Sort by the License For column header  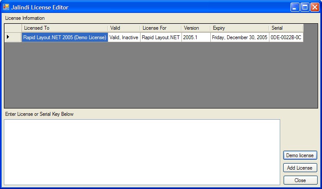point(161,28)
